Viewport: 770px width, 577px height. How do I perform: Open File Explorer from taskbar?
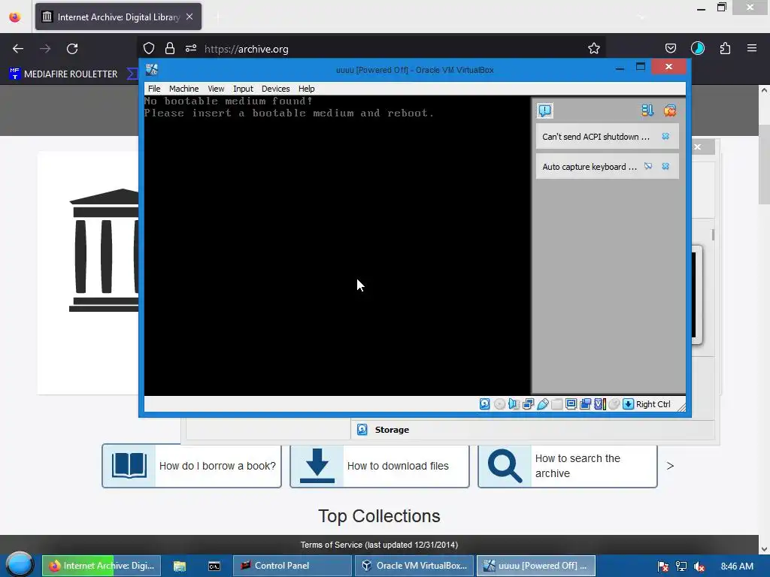click(180, 566)
